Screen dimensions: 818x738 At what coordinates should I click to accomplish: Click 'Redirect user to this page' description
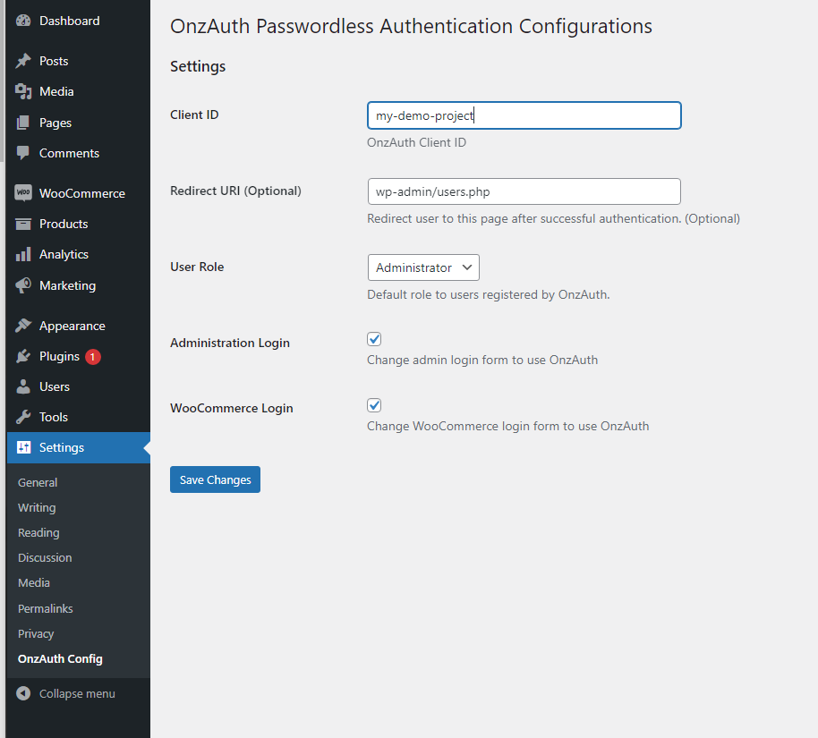tap(553, 218)
